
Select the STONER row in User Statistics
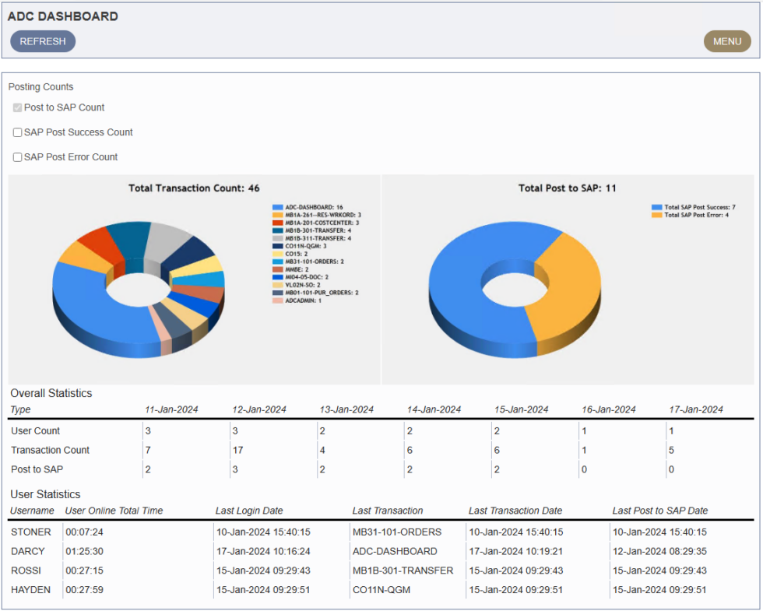pos(30,532)
